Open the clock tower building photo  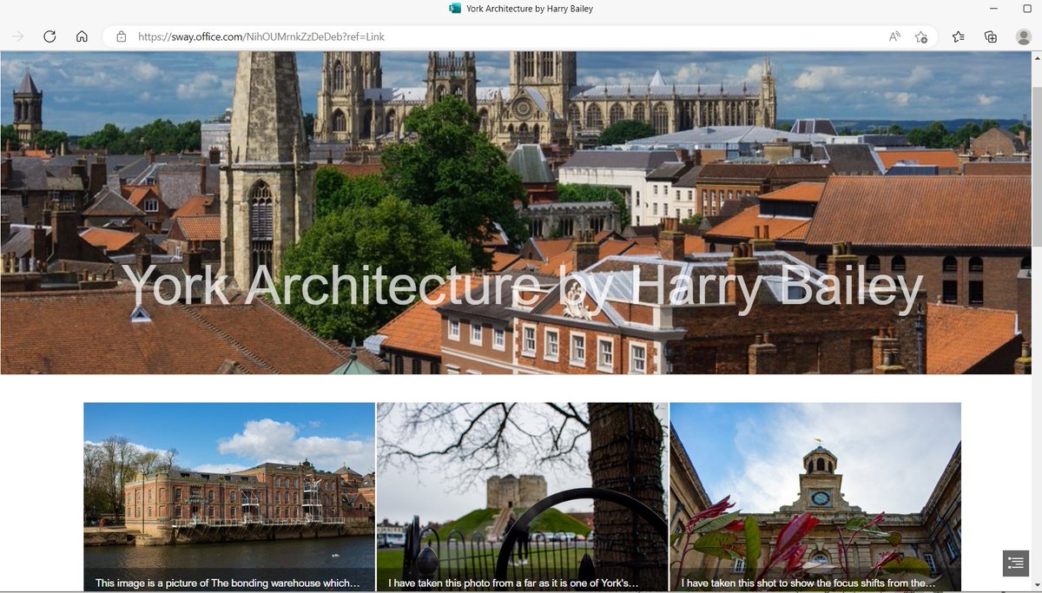(x=815, y=497)
